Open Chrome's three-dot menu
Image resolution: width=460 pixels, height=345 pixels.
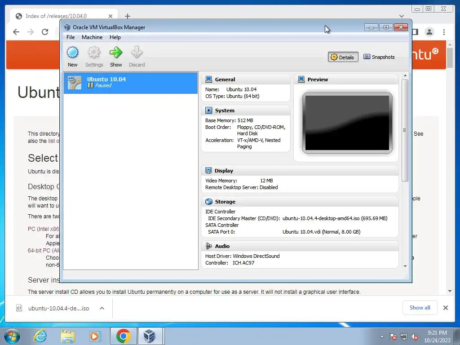point(444,32)
